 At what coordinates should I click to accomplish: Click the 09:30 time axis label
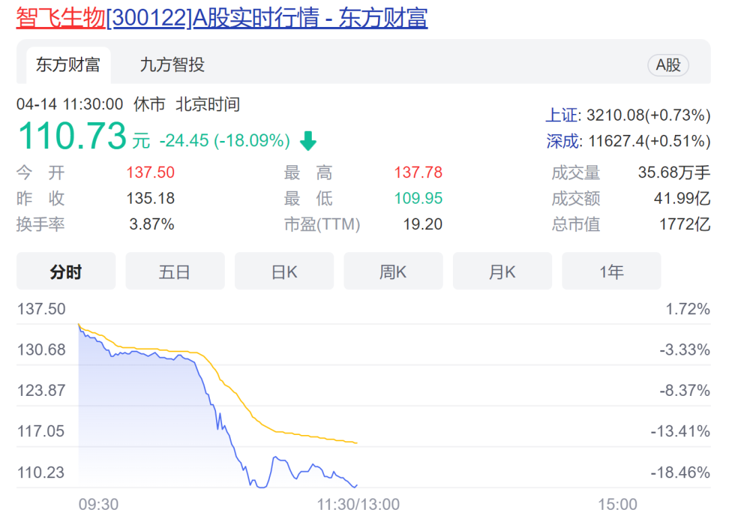point(99,504)
